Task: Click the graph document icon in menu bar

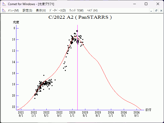Action: [4, 11]
